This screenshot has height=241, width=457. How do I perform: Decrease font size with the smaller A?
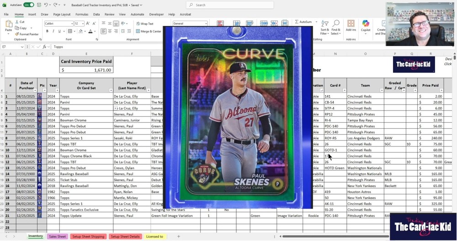coord(94,24)
